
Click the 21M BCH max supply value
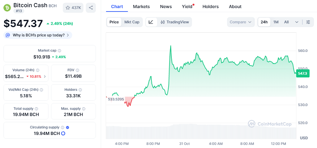pyautogui.click(x=73, y=115)
